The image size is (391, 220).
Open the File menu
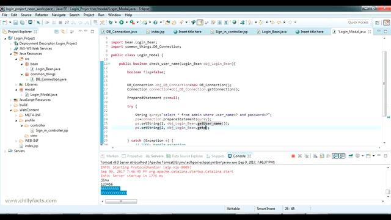(x=4, y=15)
